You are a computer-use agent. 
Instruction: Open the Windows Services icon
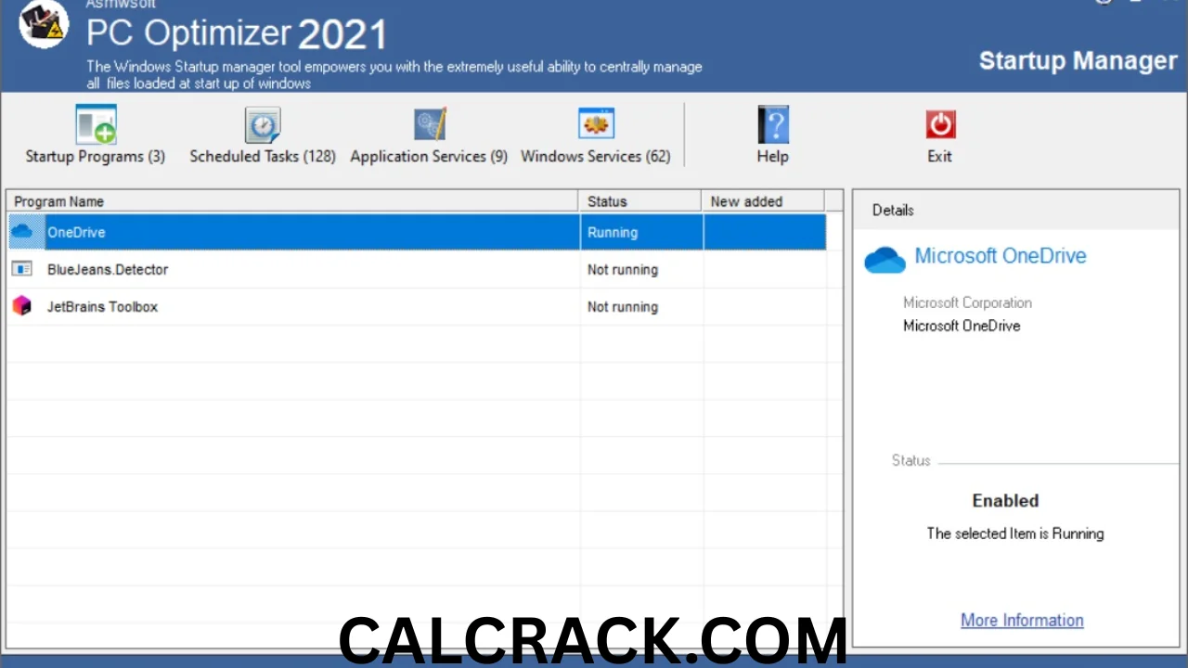[x=596, y=124]
